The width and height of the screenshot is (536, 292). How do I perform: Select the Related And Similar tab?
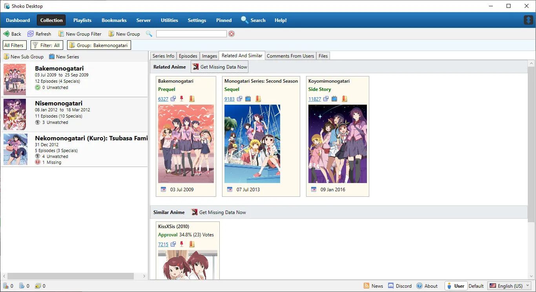click(242, 56)
